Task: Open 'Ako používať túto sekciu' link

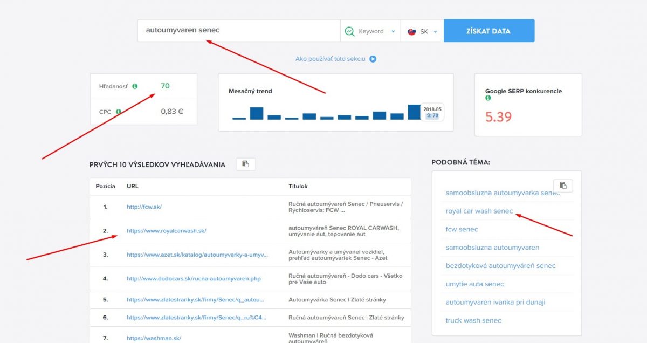Action: point(331,59)
